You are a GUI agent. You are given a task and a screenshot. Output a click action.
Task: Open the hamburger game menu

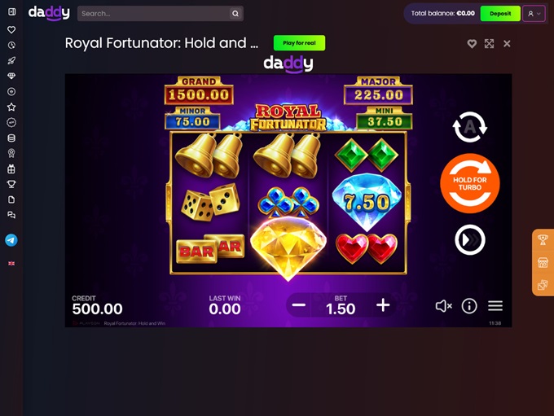[495, 306]
